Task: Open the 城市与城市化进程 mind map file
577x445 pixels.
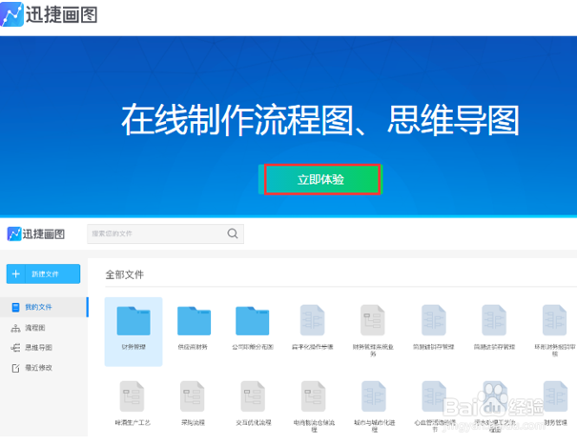Action: [x=374, y=407]
